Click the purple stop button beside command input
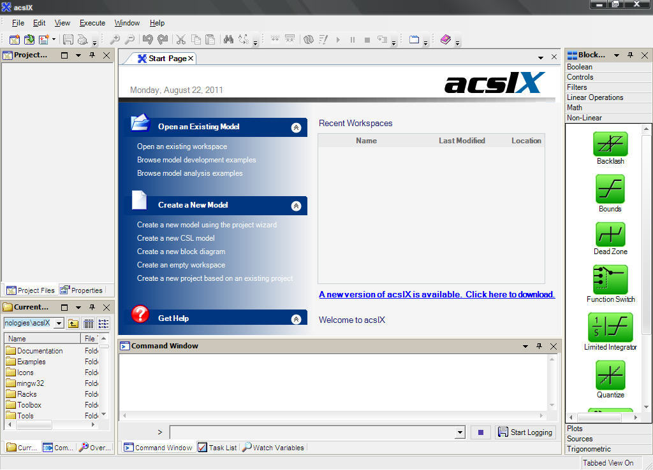The width and height of the screenshot is (653, 470). 481,432
